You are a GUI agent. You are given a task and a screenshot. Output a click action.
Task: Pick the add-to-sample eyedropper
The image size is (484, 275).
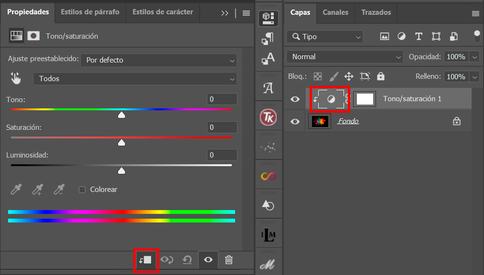[37, 190]
